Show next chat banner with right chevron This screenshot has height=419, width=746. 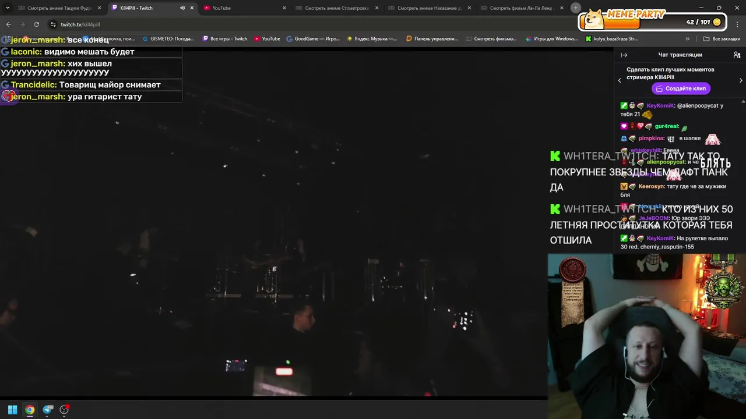tap(741, 80)
